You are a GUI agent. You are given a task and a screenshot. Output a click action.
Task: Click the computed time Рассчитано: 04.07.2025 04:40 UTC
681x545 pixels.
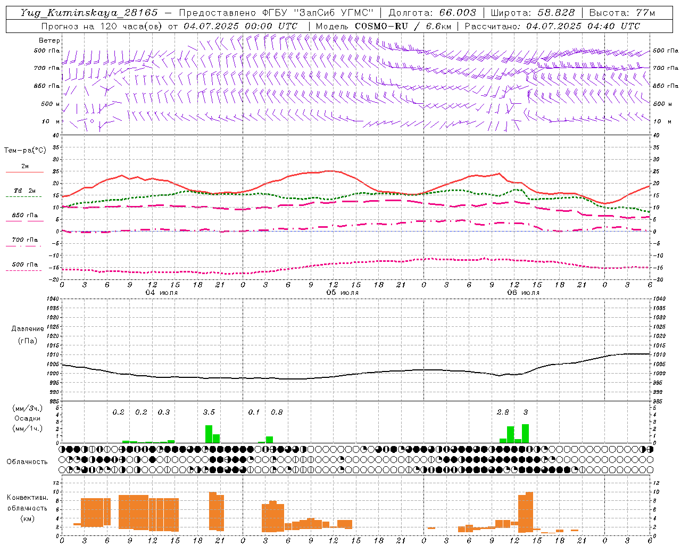[x=553, y=26]
